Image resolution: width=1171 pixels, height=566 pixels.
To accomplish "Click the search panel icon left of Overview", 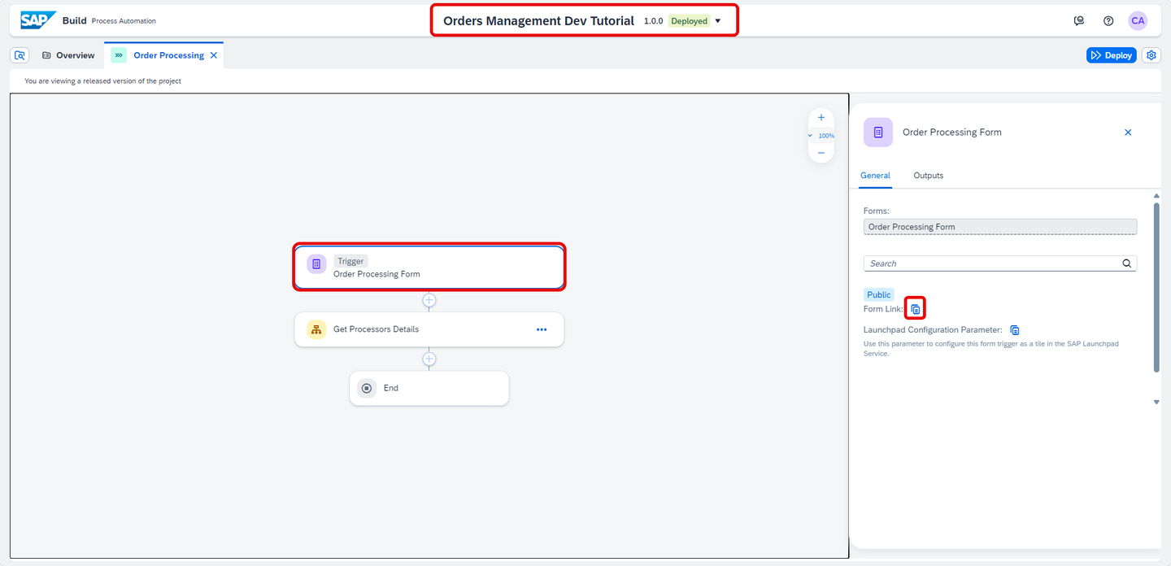I will coord(20,55).
